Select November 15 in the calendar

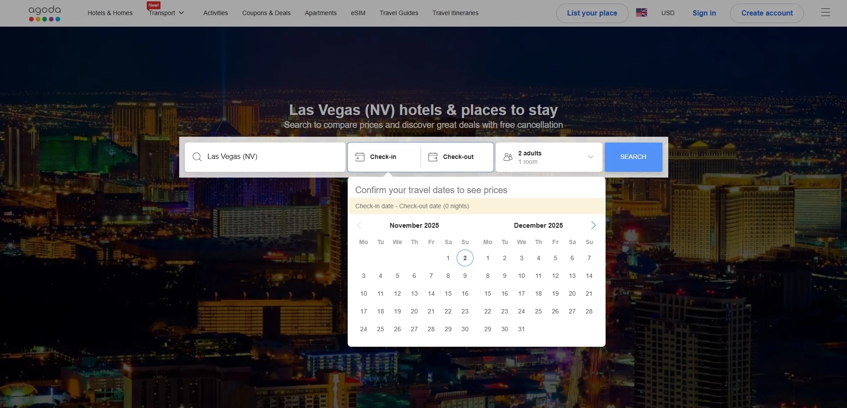[448, 293]
